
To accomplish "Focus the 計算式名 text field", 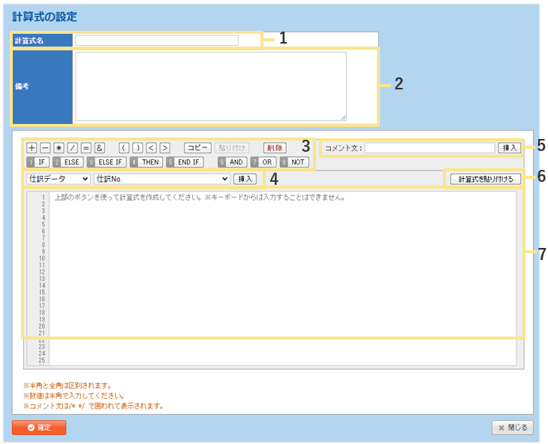I will [157, 41].
